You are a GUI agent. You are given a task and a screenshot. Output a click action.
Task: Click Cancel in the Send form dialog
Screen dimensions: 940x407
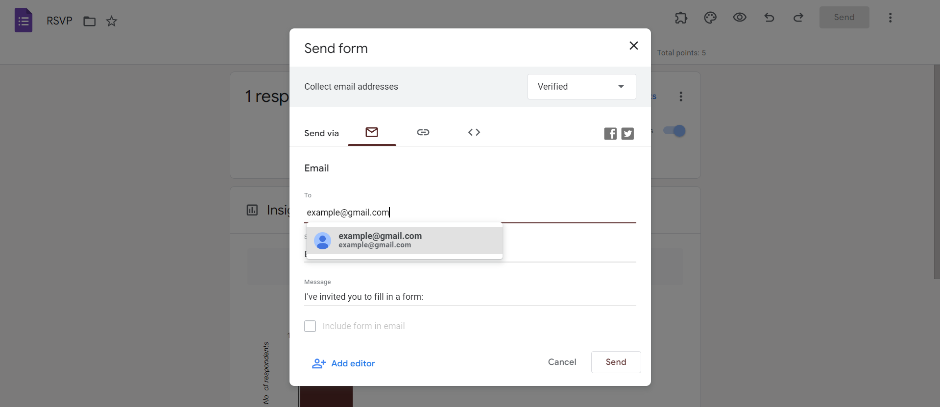562,362
